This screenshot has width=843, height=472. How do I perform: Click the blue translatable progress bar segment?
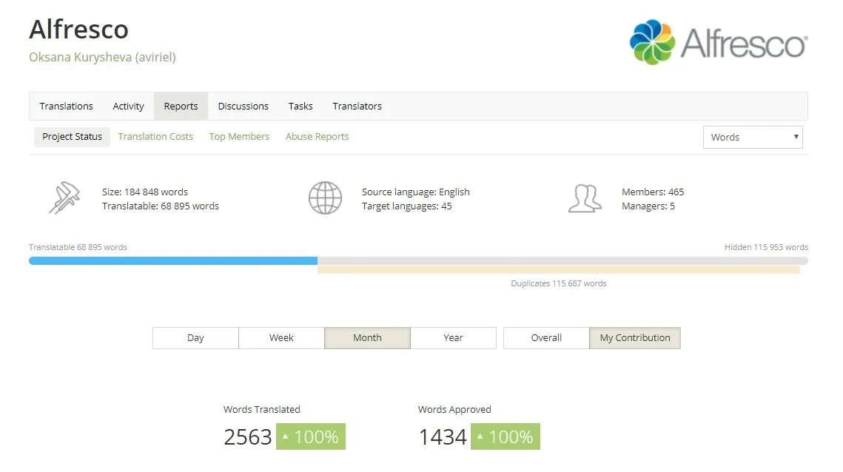tap(173, 260)
